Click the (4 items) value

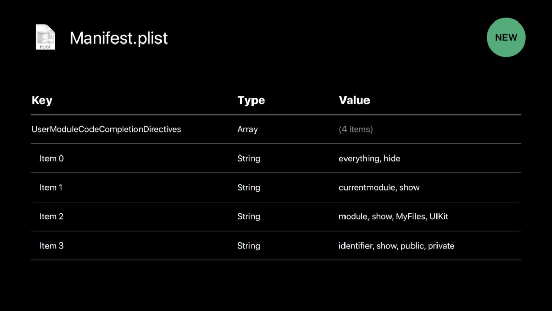point(356,129)
